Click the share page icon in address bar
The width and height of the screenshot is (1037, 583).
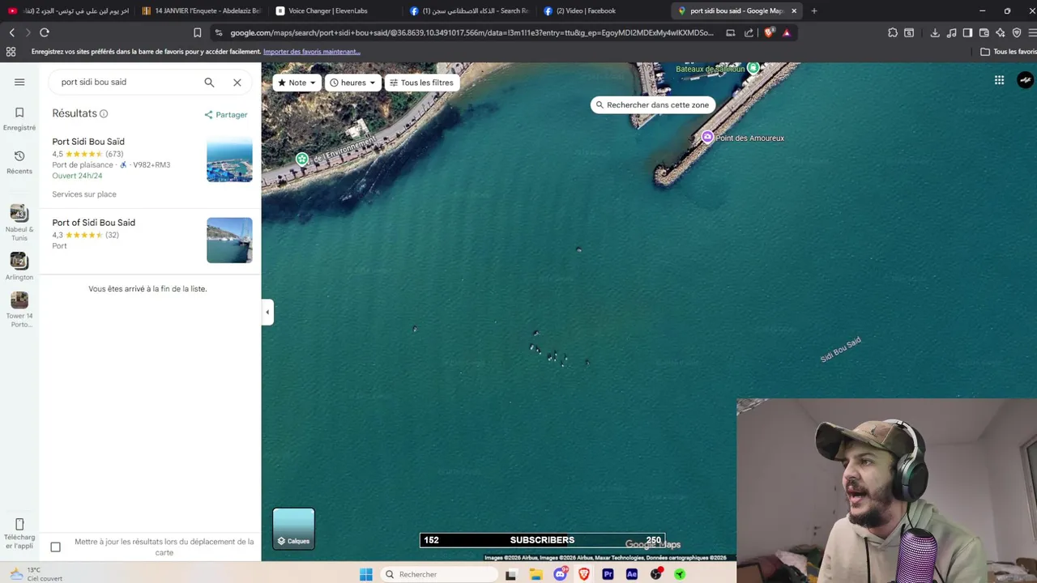point(749,32)
